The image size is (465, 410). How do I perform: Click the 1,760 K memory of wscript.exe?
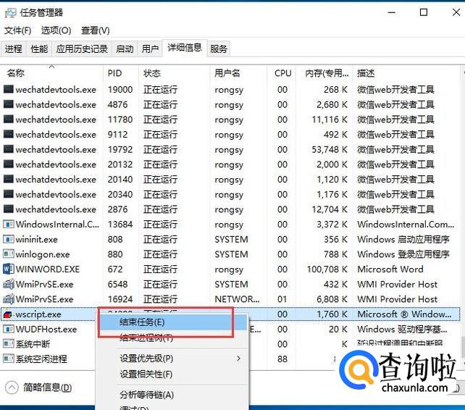coord(332,314)
